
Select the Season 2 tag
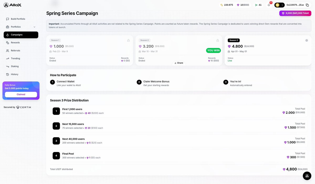click(144, 40)
